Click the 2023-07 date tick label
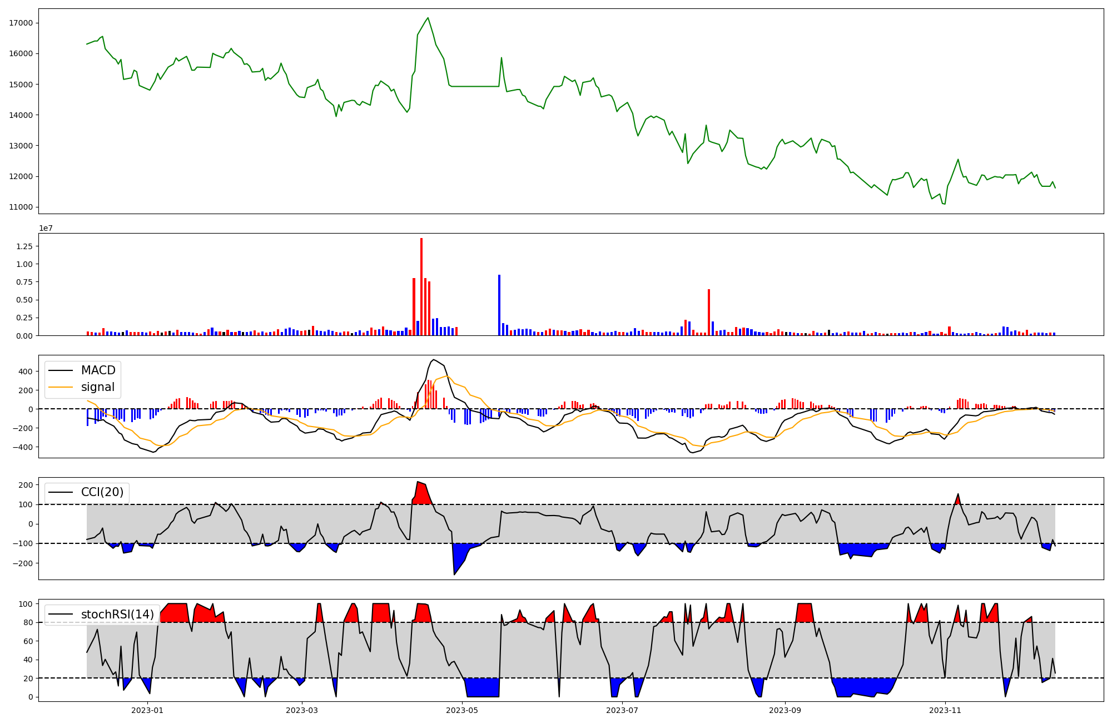 (622, 710)
